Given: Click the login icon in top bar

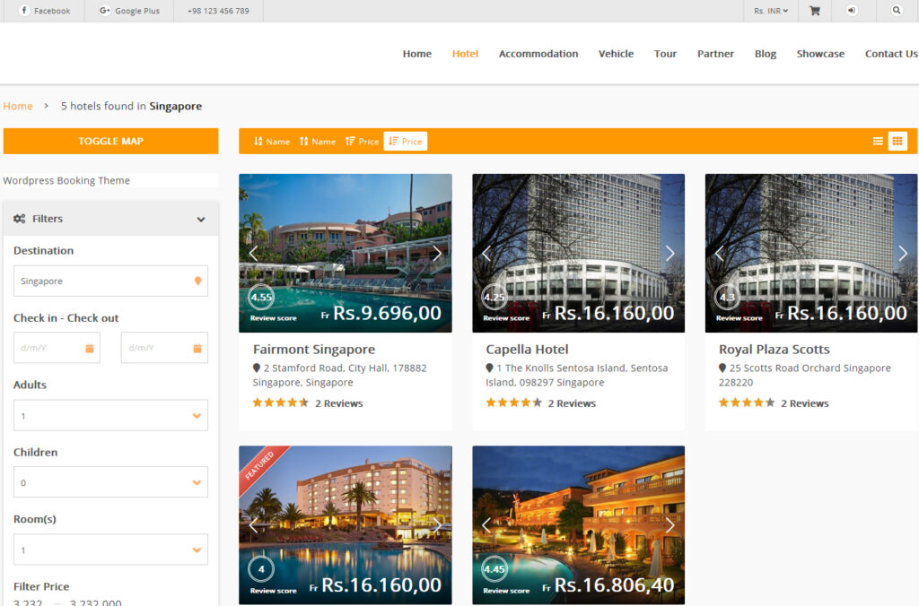Looking at the screenshot, I should [852, 11].
